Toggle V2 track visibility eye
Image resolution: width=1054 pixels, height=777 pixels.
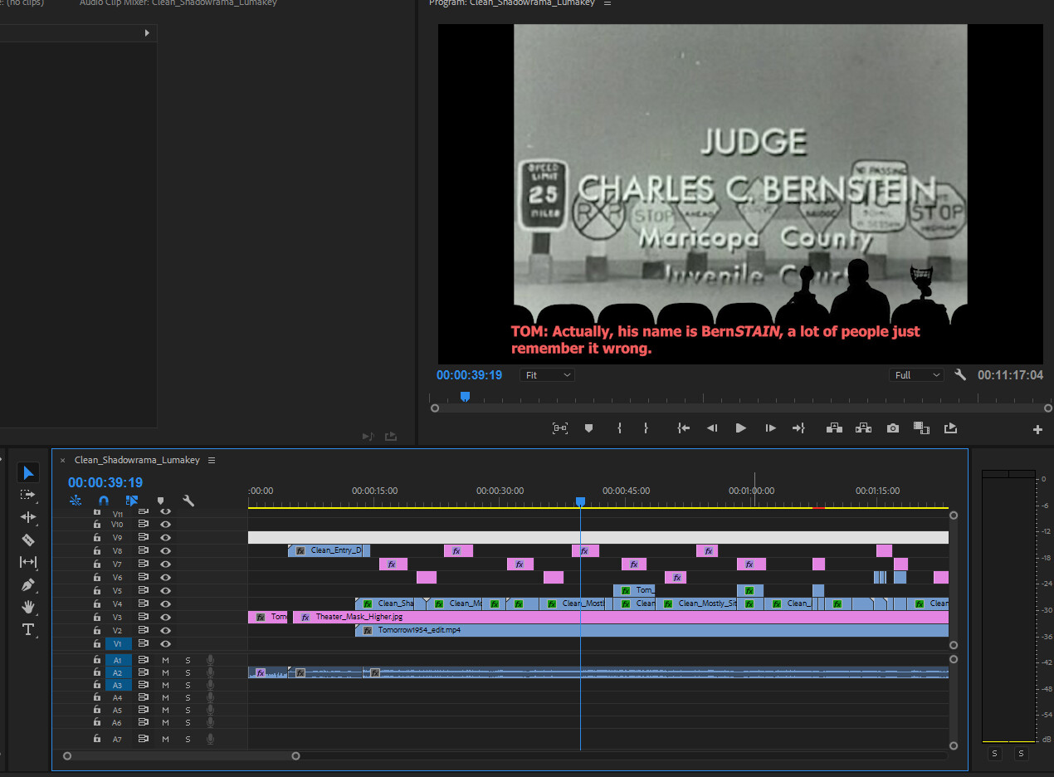click(166, 631)
